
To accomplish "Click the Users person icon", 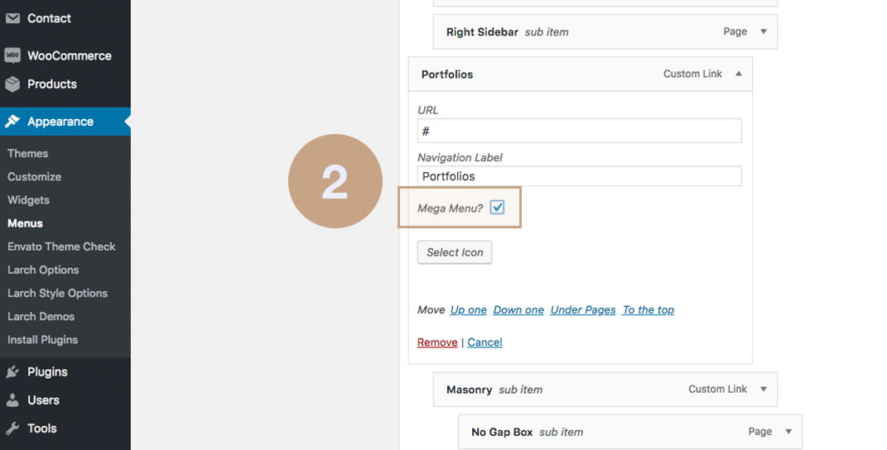I will point(12,400).
